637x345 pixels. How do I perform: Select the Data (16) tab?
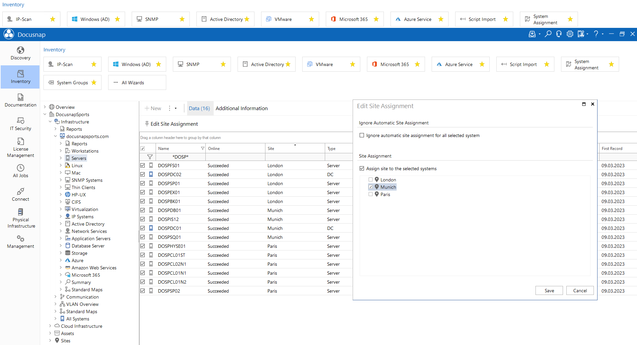(199, 108)
